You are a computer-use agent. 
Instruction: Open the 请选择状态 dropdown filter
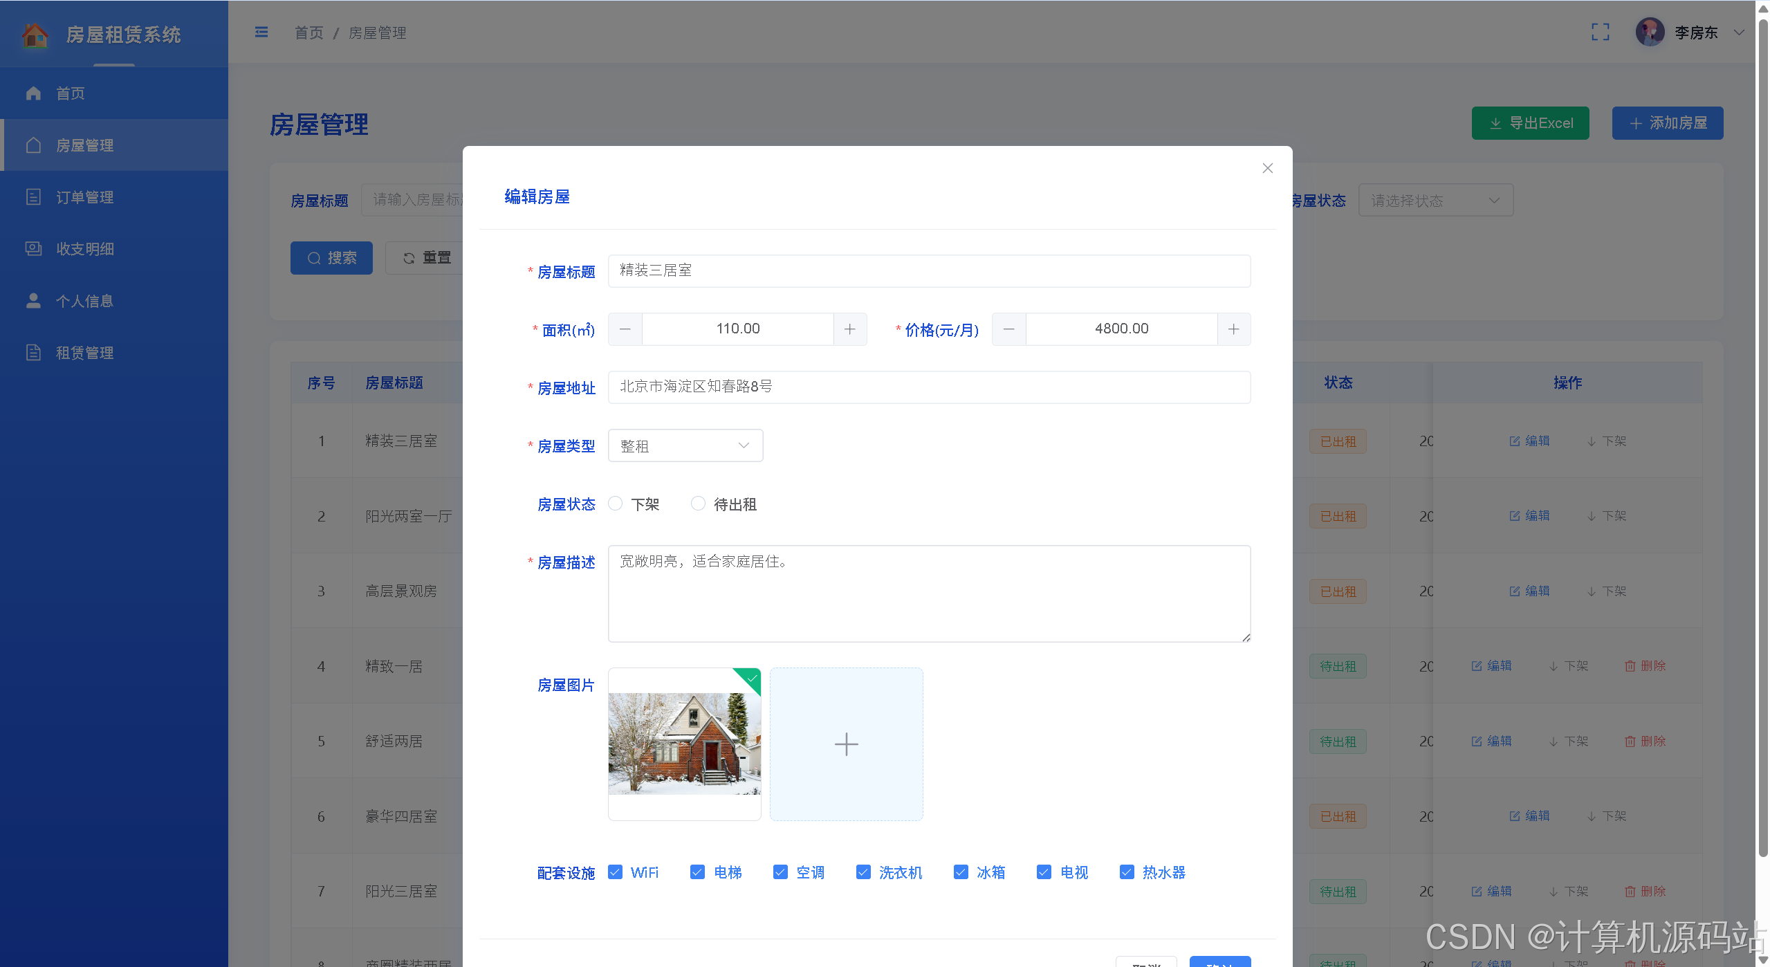click(x=1435, y=201)
